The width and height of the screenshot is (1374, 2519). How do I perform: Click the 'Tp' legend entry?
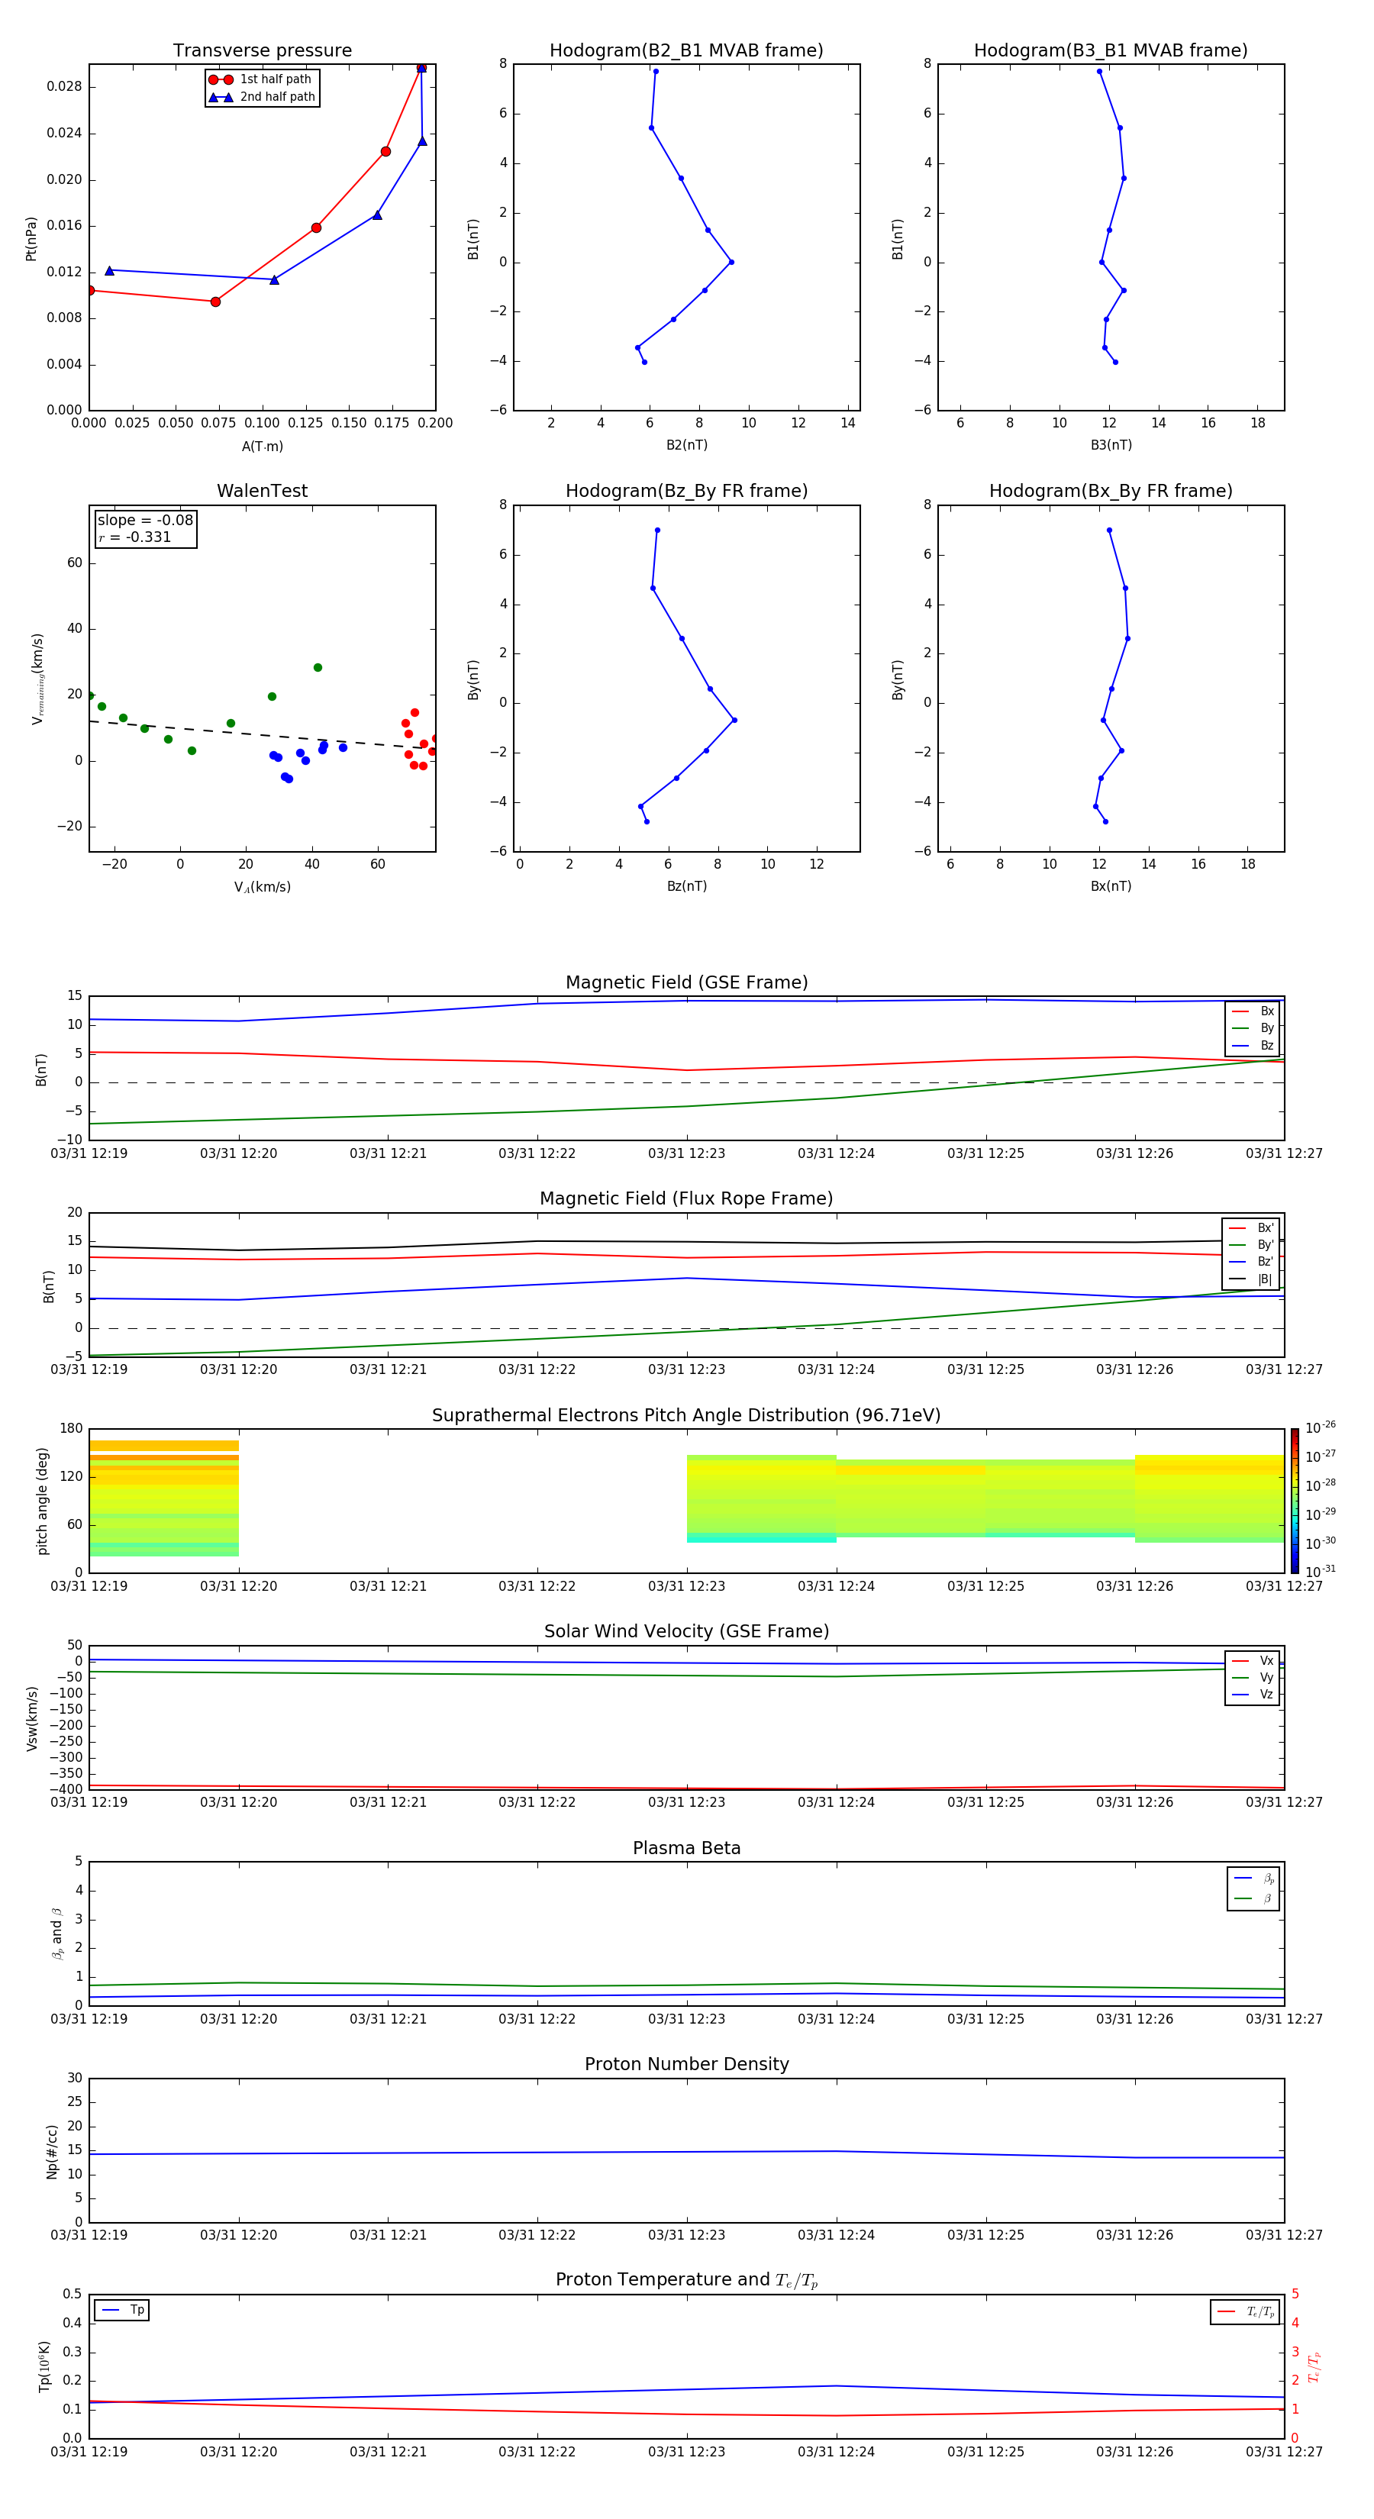coord(122,2311)
